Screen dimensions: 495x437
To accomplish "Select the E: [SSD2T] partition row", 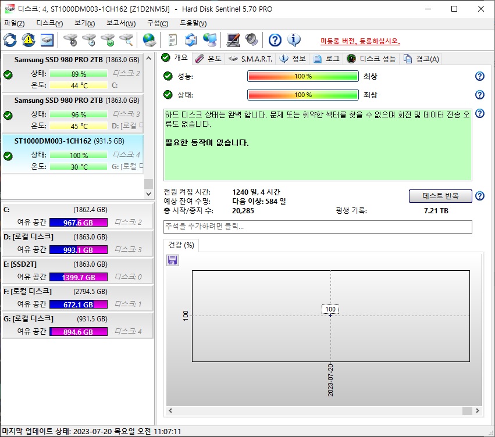I will (x=78, y=271).
